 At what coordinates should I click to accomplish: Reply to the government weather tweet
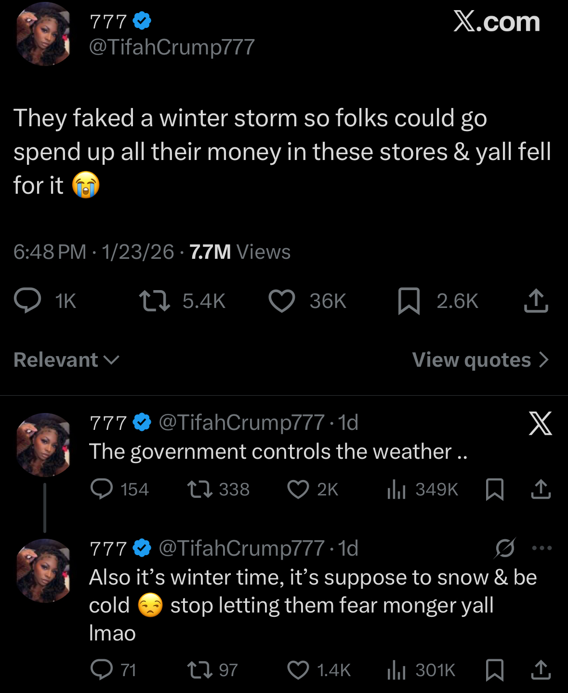point(102,489)
